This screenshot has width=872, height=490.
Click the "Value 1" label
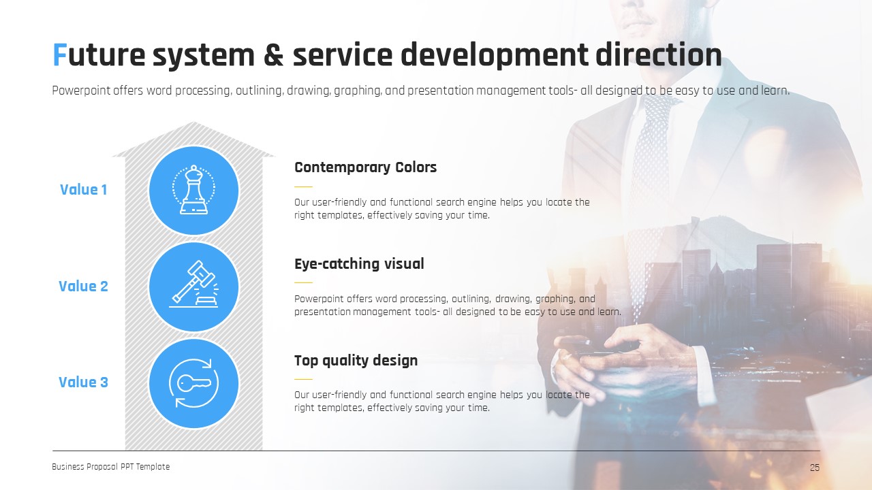click(x=83, y=190)
